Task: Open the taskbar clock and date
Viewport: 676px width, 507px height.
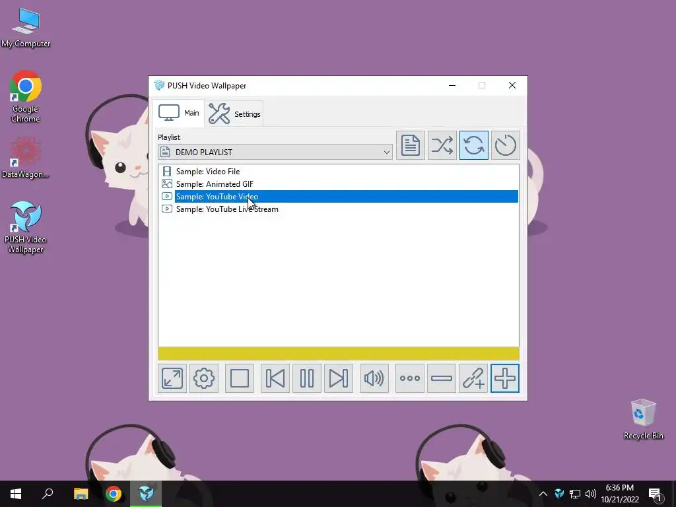Action: coord(619,494)
